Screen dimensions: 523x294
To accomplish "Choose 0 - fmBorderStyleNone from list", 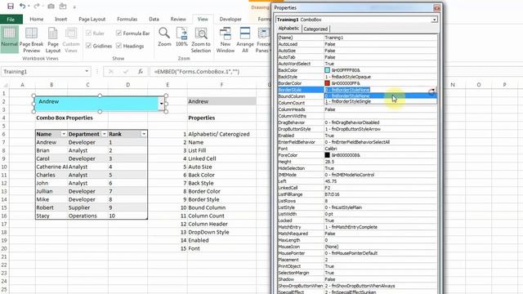I will coord(380,96).
